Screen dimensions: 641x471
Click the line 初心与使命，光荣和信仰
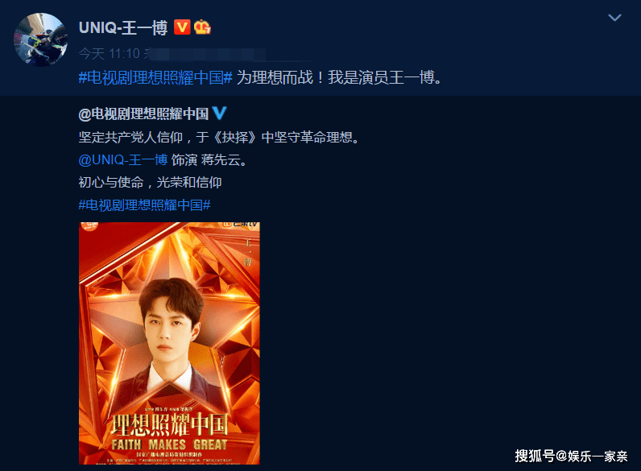[x=150, y=182]
